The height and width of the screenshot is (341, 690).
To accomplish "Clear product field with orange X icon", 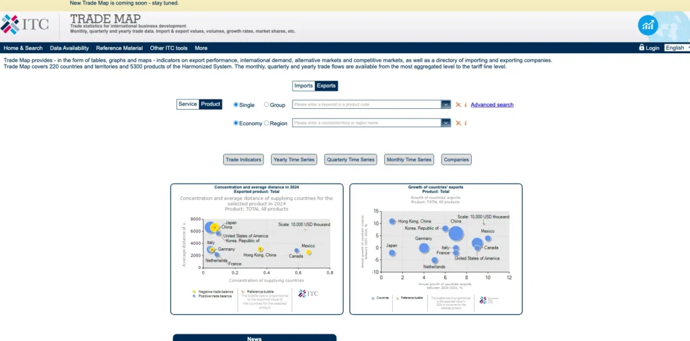I will point(458,105).
